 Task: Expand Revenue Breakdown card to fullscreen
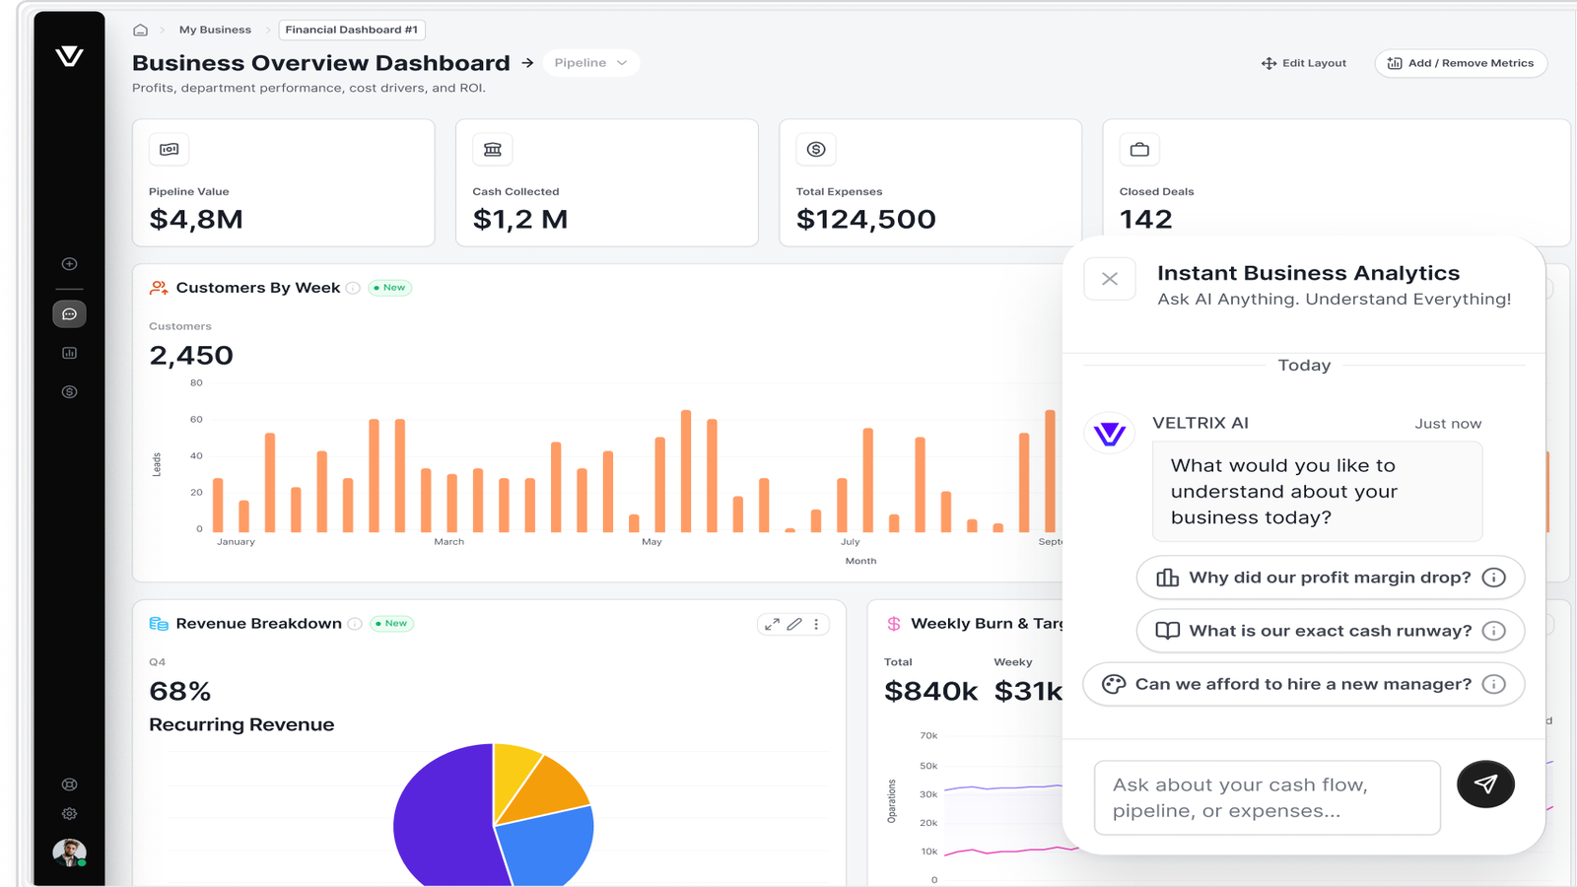tap(772, 624)
